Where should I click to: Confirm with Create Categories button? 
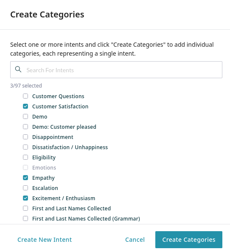pos(189,240)
